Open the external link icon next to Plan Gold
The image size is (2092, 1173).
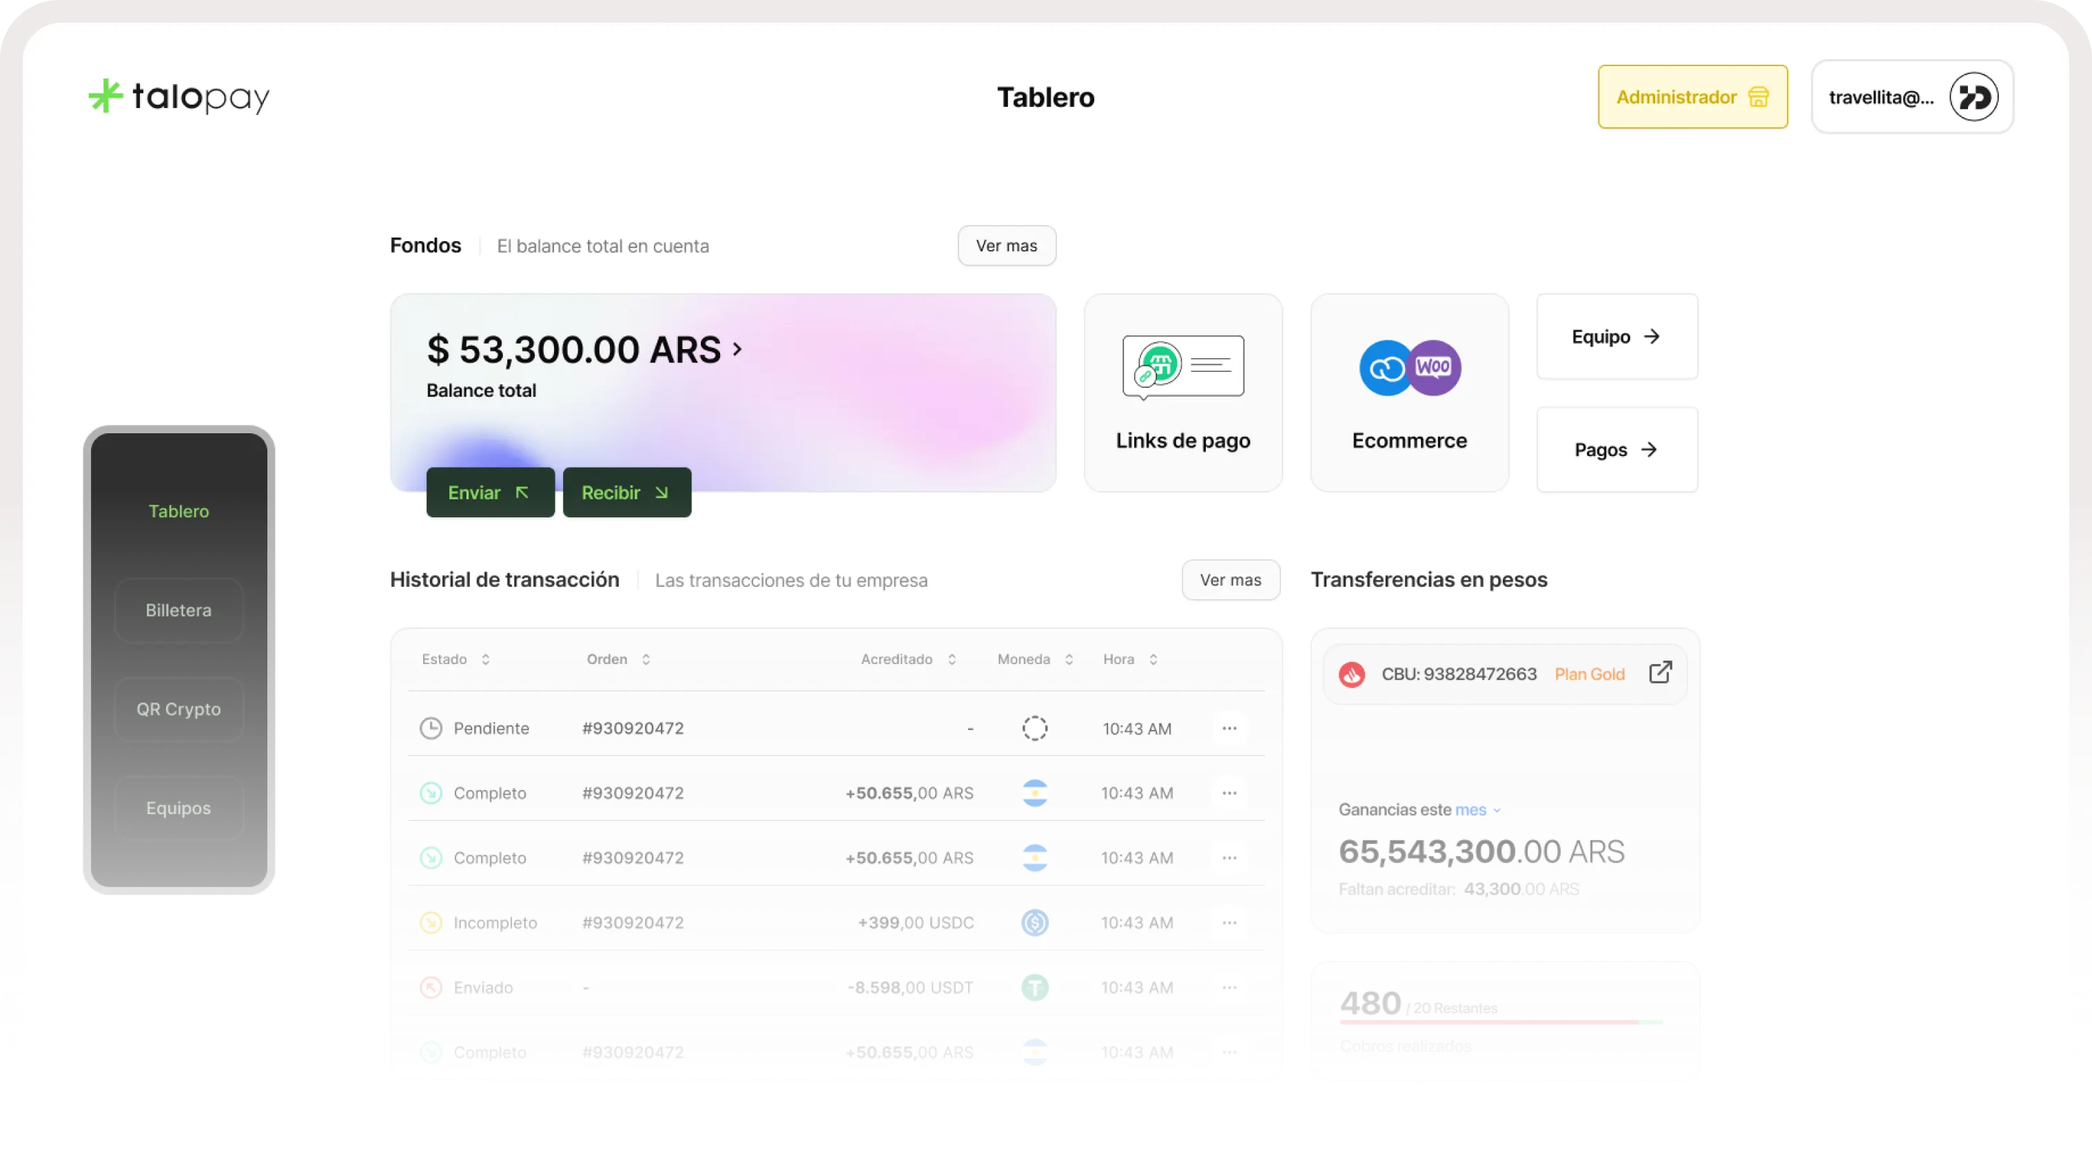click(1661, 673)
